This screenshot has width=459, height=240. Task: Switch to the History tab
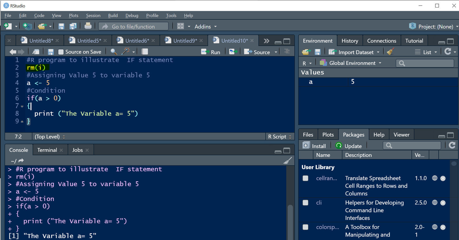click(x=350, y=41)
